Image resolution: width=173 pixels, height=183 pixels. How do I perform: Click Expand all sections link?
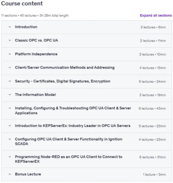(156, 16)
